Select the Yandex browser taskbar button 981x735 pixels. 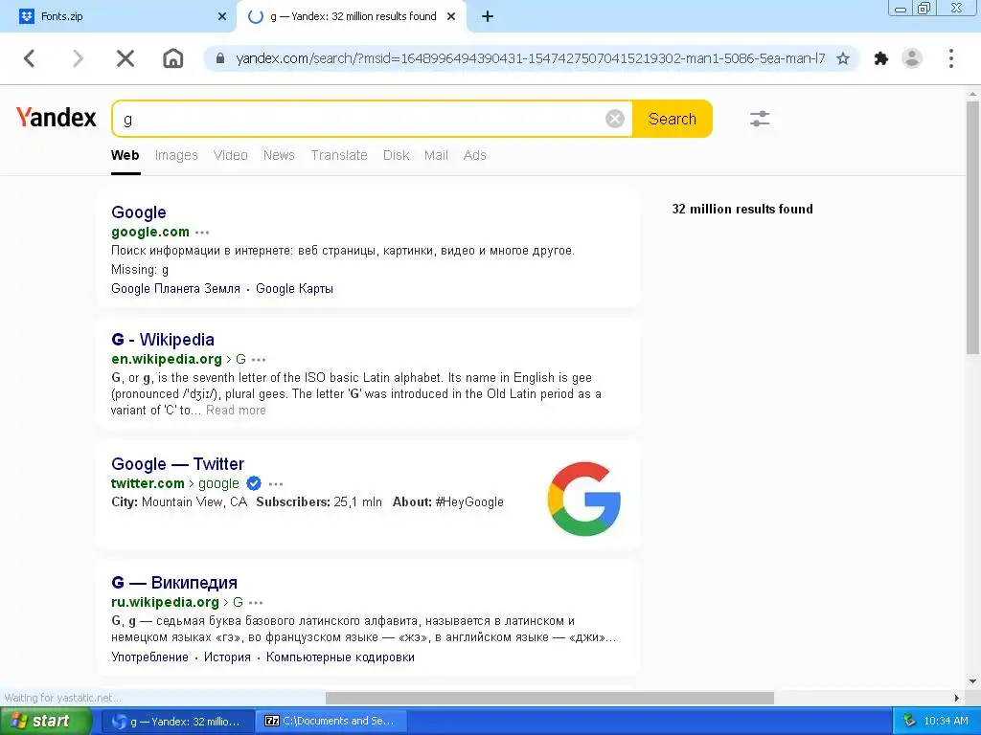(178, 722)
